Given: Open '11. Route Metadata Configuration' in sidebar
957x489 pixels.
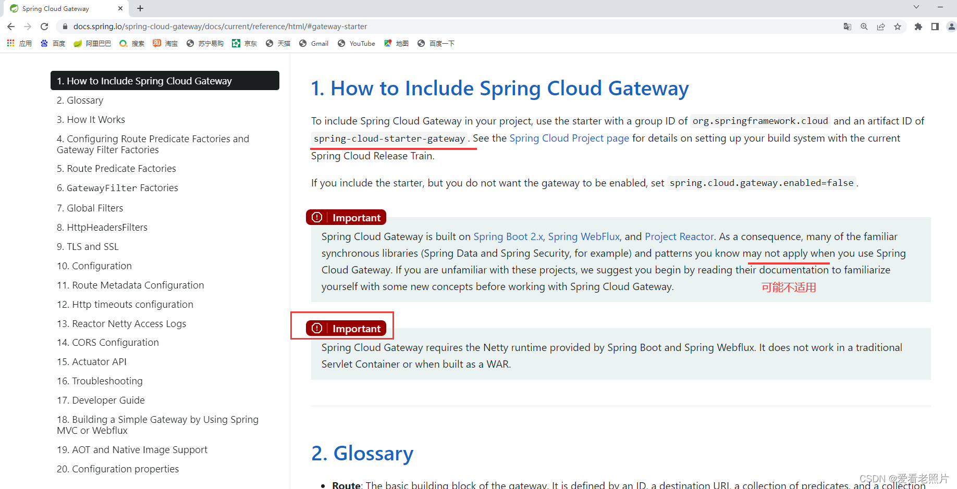Looking at the screenshot, I should (130, 285).
